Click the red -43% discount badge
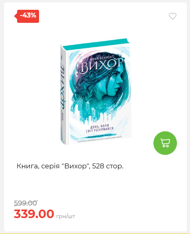 click(27, 16)
